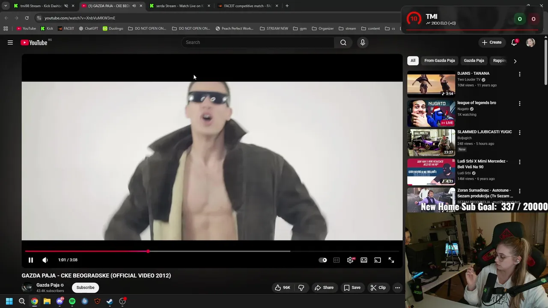Open Gazda Paja channel name link
This screenshot has width=548, height=308.
pyautogui.click(x=48, y=285)
